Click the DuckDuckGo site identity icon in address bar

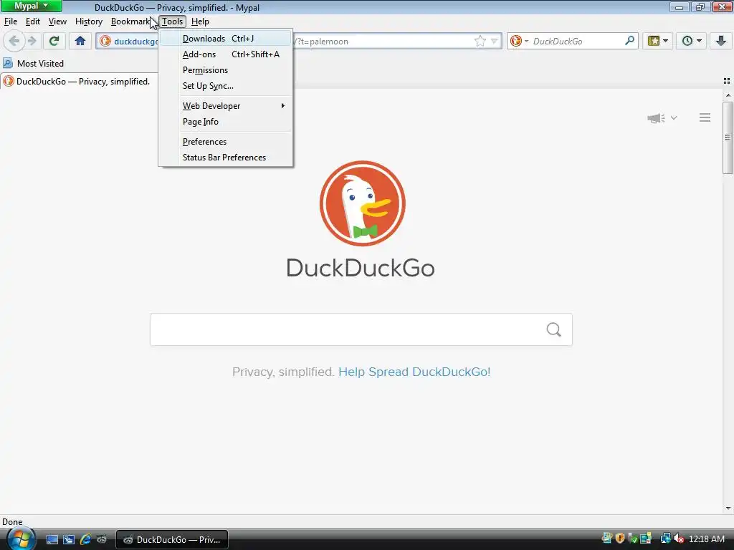tap(105, 41)
